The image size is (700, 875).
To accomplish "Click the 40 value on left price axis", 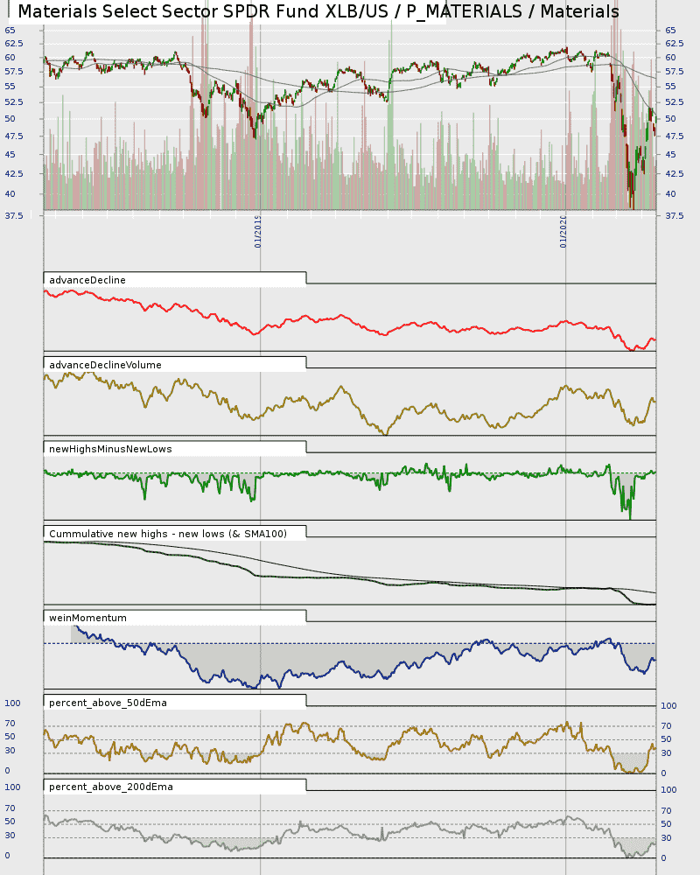I will click(10, 194).
